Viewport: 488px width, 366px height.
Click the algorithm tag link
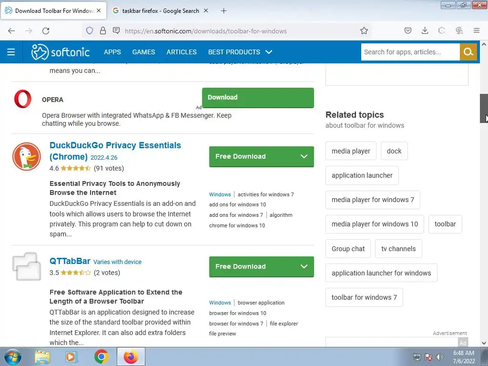281,215
